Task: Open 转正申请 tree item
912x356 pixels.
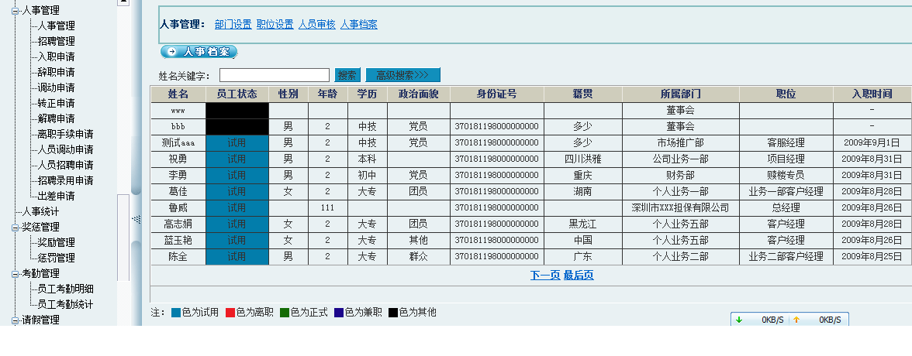Action: point(57,104)
